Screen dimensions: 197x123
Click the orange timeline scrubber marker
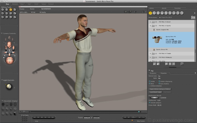(132, 120)
